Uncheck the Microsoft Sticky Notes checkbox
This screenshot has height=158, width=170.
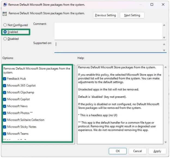click(x=5, y=127)
